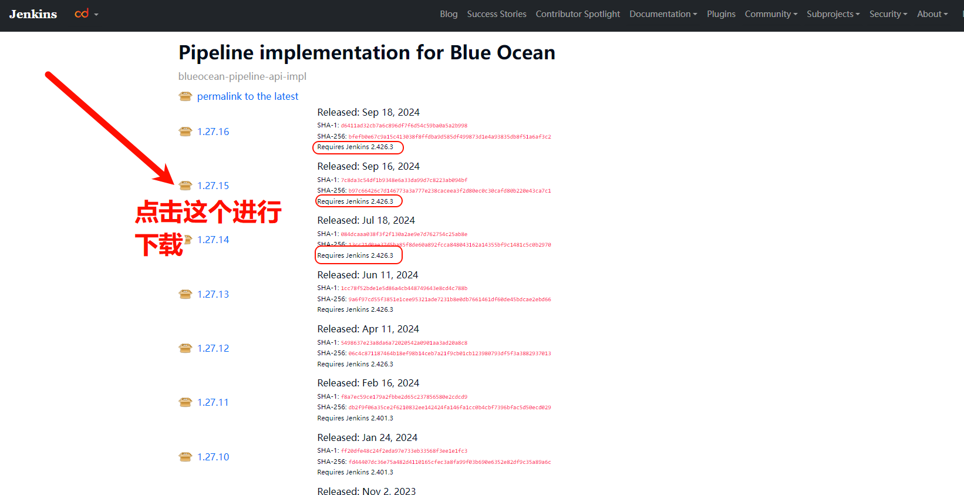Click the package icon next to 1.27.13
The width and height of the screenshot is (964, 495).
tap(186, 294)
